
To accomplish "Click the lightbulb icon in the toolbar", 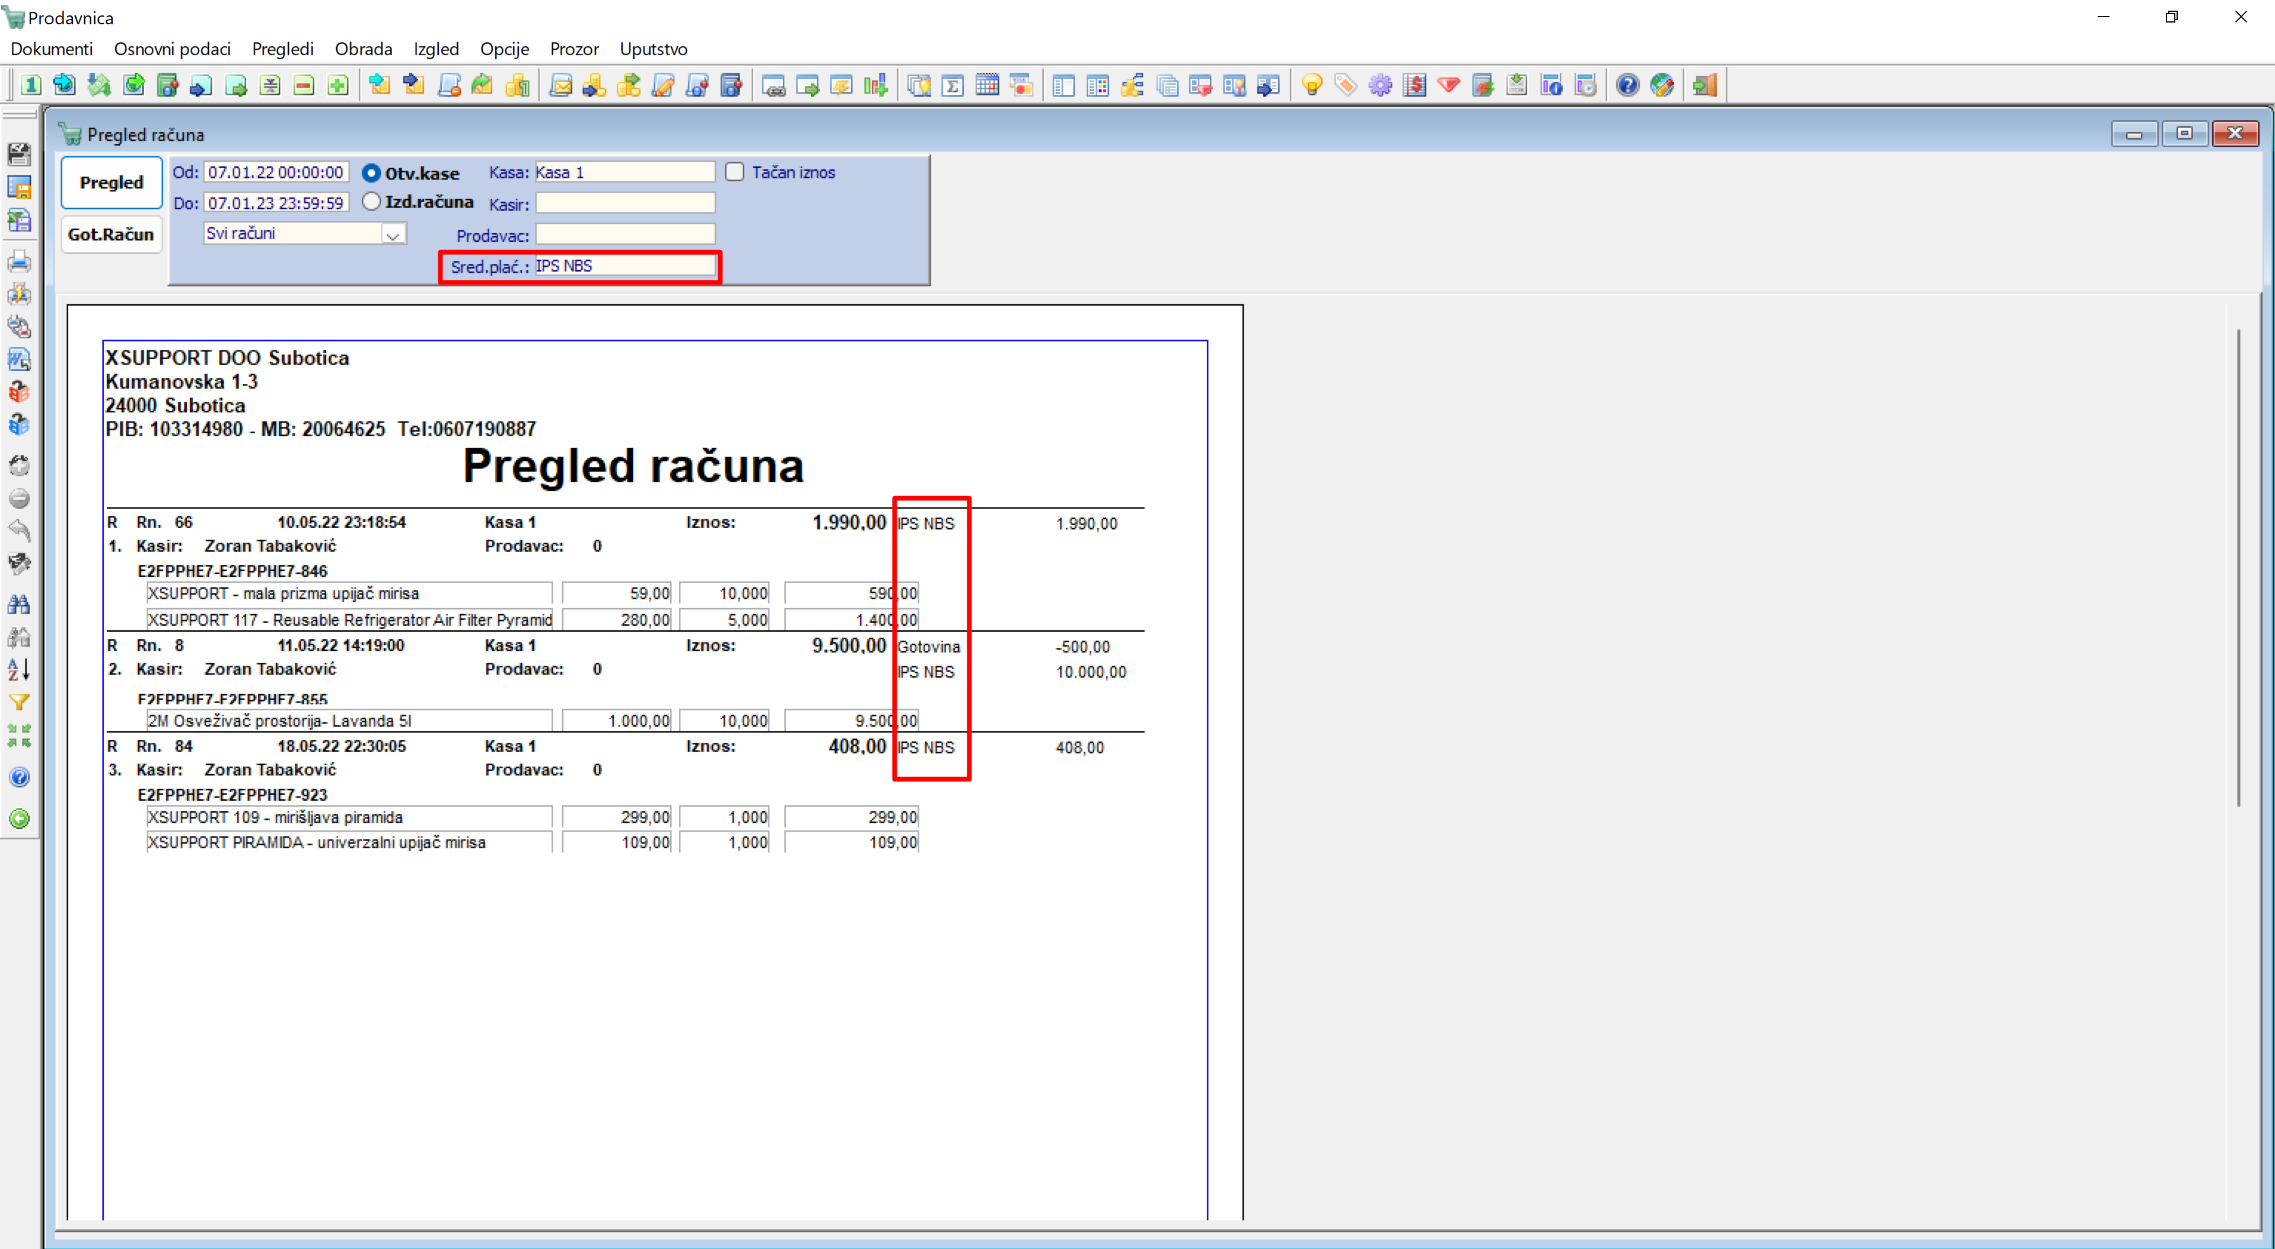I will pos(1311,85).
